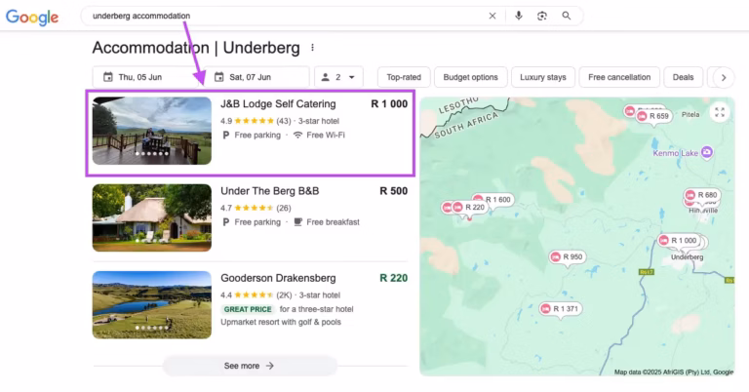
Task: Toggle the Deals filter chip
Action: pyautogui.click(x=683, y=77)
